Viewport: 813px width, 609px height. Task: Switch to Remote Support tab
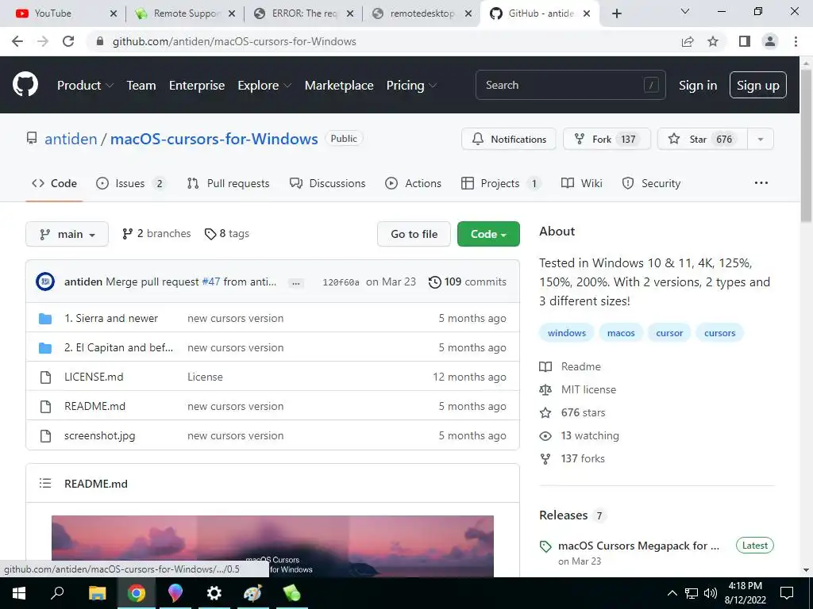(184, 13)
